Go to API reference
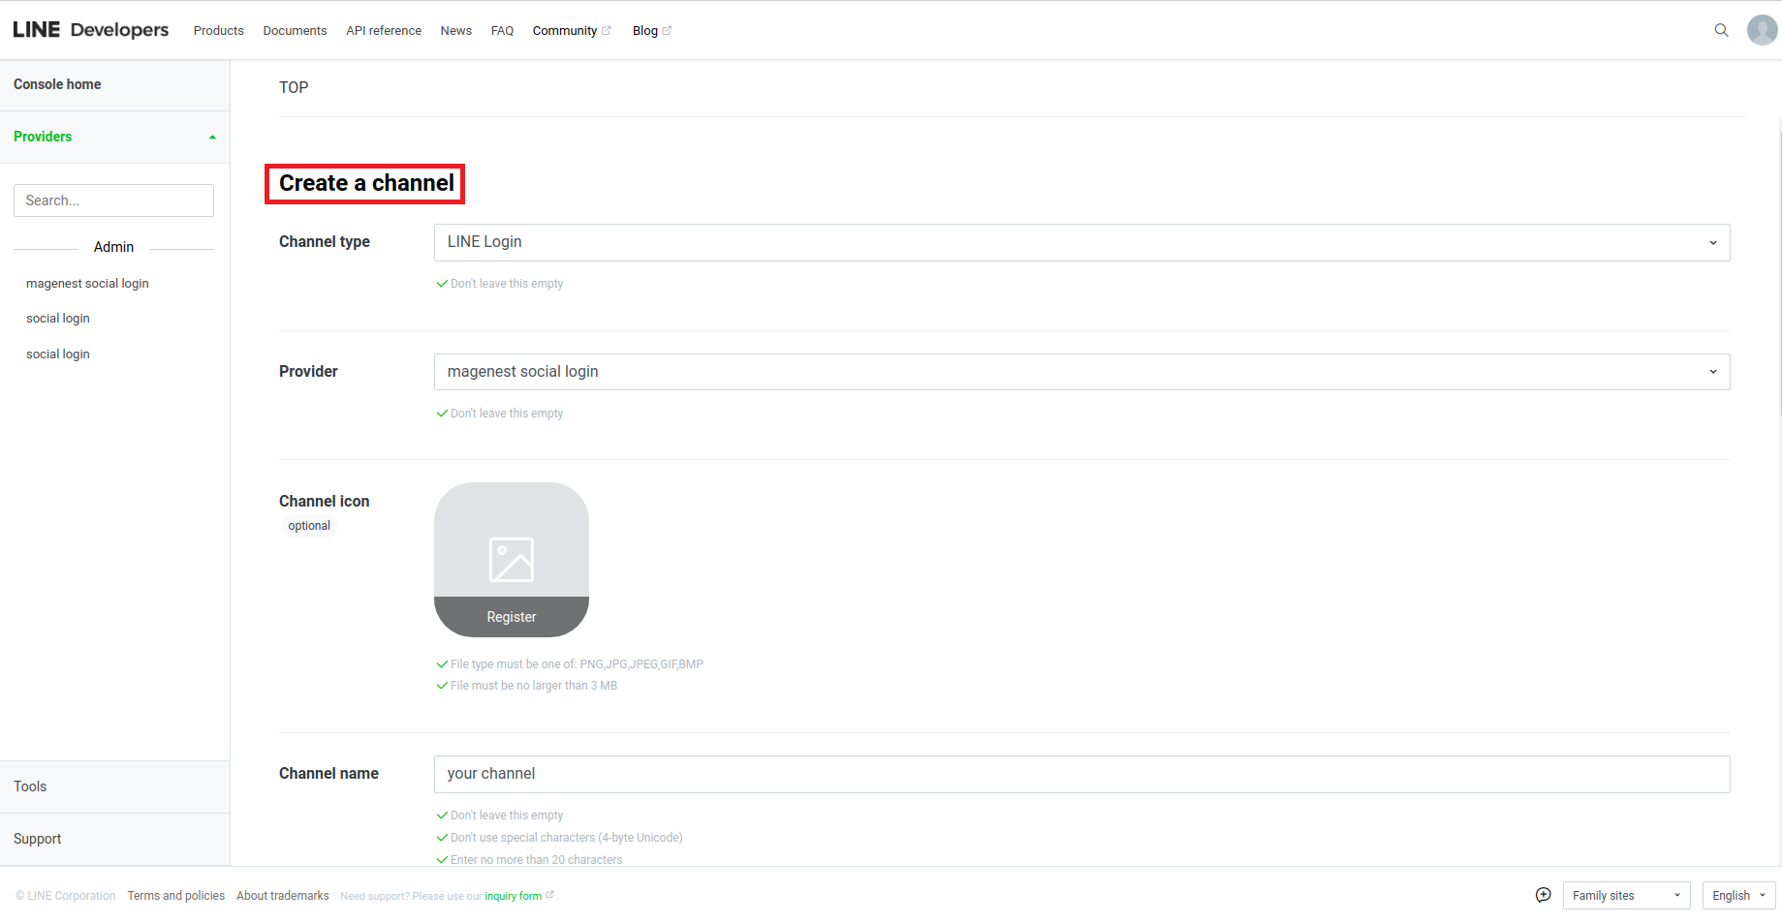Viewport: 1782px width, 924px height. click(x=384, y=31)
